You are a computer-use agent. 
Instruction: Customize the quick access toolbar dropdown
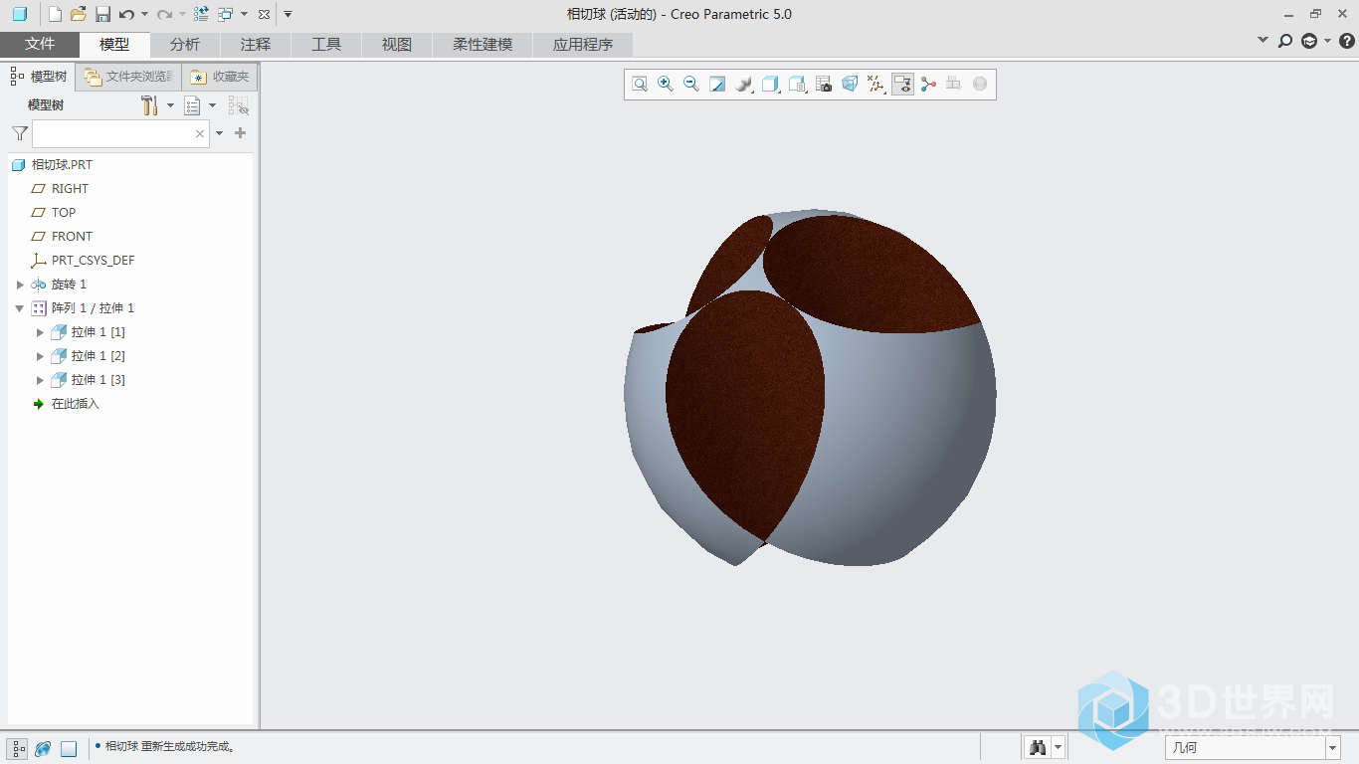click(288, 14)
